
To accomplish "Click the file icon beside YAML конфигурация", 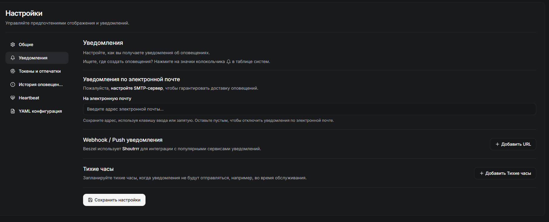I will coord(13,111).
